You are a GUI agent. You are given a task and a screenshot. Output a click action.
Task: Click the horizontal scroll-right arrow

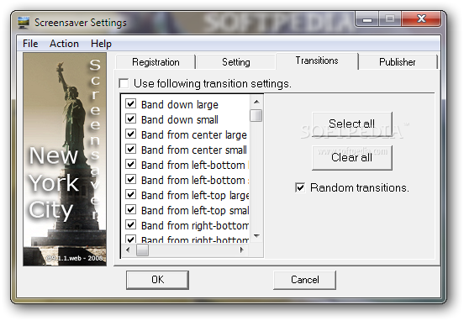tap(242, 250)
